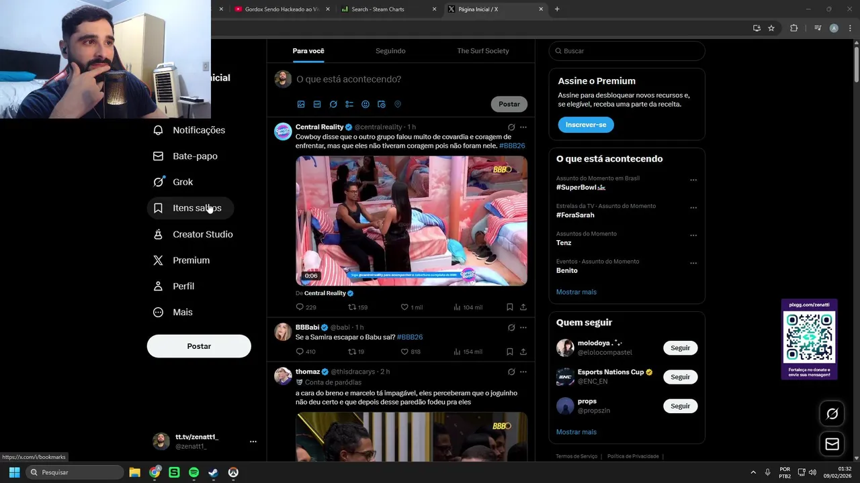This screenshot has height=483, width=860.
Task: Open the #BBB26 hashtag in Central Reality post
Action: click(x=512, y=146)
